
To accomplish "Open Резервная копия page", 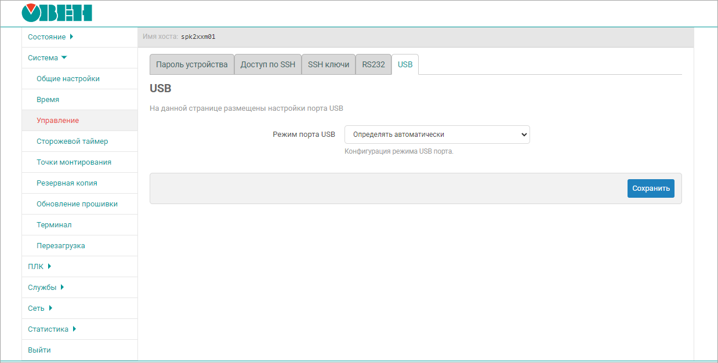I will coord(67,183).
